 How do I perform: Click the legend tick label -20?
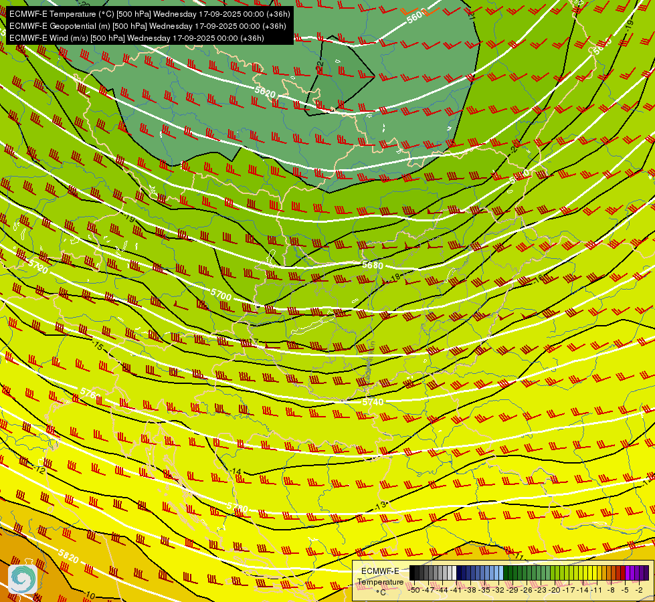(x=555, y=590)
